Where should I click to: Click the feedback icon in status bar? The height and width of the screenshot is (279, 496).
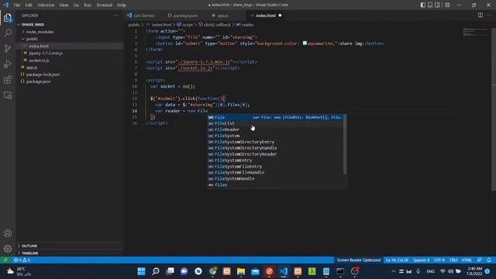[479, 260]
